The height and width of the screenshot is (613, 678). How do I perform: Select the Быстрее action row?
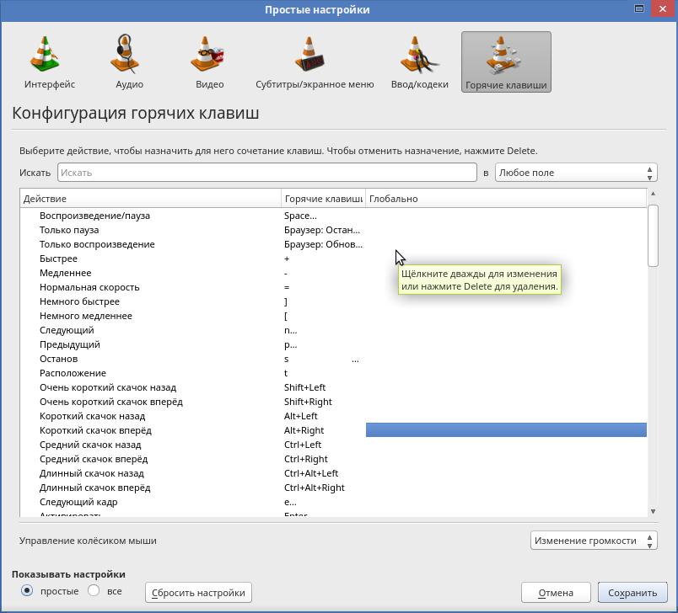333,259
